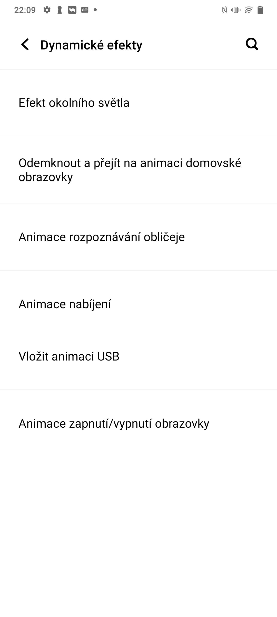The image size is (277, 617).
Task: Open search with the magnifier icon
Action: [x=252, y=44]
